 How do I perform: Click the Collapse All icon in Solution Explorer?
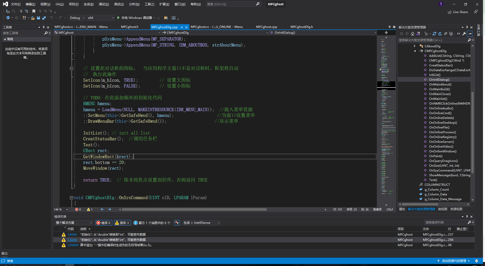pyautogui.click(x=446, y=34)
